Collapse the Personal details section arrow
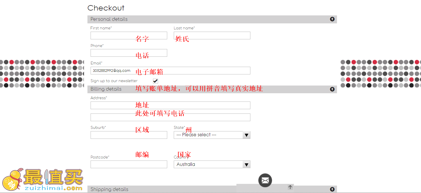 [332, 19]
